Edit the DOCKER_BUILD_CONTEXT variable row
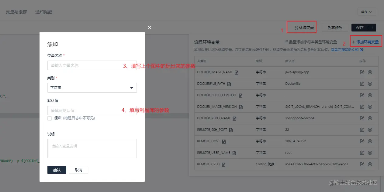384x192 pixels. 362,95
